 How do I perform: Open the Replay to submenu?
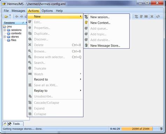coord(55,91)
